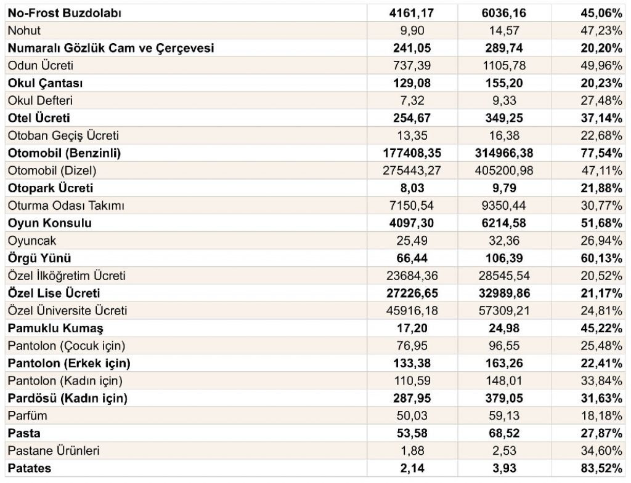Image resolution: width=631 pixels, height=483 pixels.
Task: Select the price 57309,21
Action: (x=504, y=311)
